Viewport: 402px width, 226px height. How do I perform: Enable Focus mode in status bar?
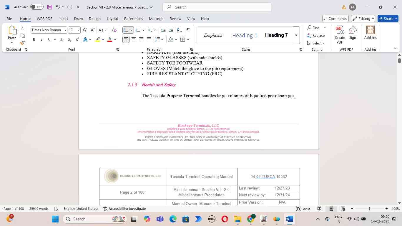click(x=303, y=209)
